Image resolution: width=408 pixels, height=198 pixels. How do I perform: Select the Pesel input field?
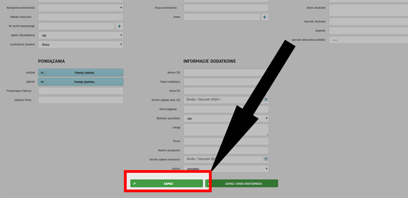(226, 141)
